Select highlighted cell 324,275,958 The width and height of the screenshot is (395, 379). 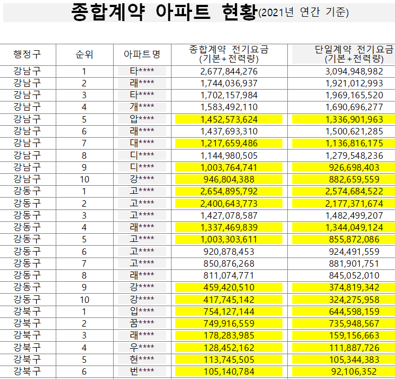tap(344, 300)
